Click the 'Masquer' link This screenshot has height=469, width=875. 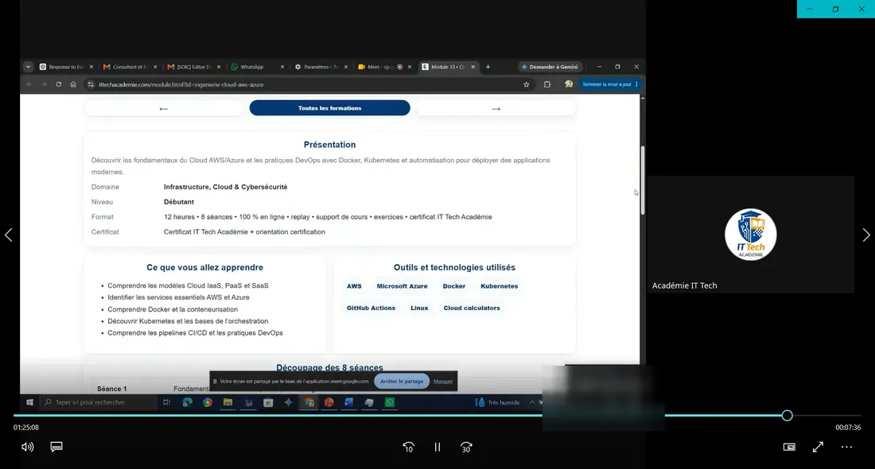pos(443,382)
